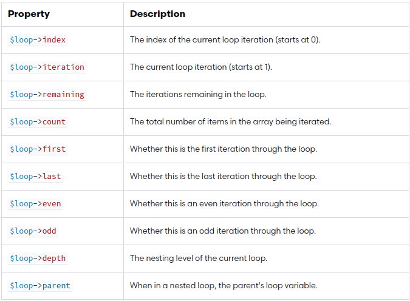
Task: Select the $loop->last property code
Action: pos(35,177)
